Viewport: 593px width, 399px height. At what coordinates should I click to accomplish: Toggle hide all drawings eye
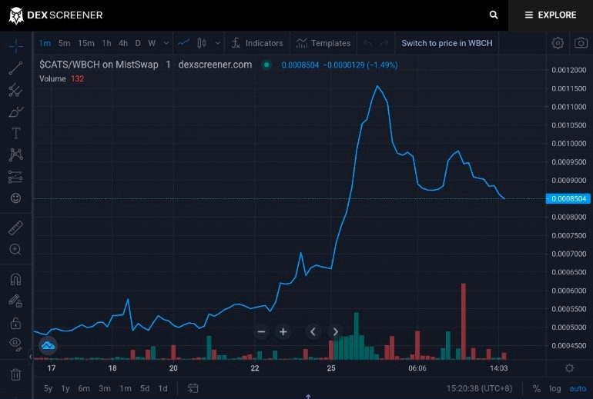coord(16,344)
